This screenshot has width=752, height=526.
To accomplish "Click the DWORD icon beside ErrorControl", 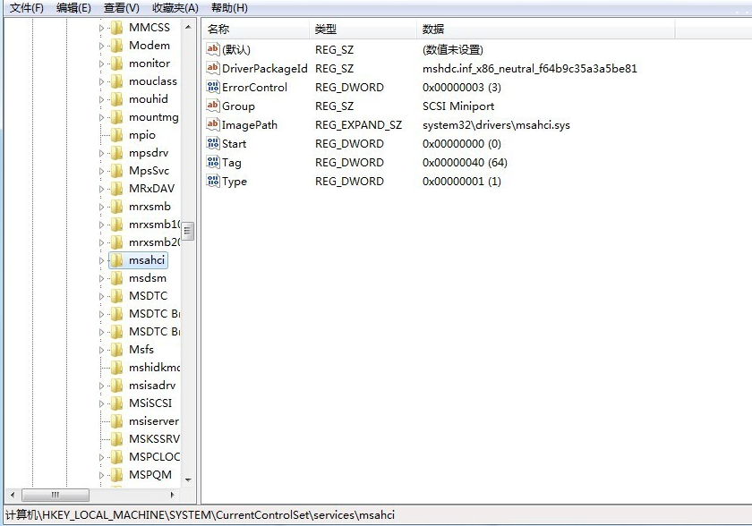I will pos(213,88).
